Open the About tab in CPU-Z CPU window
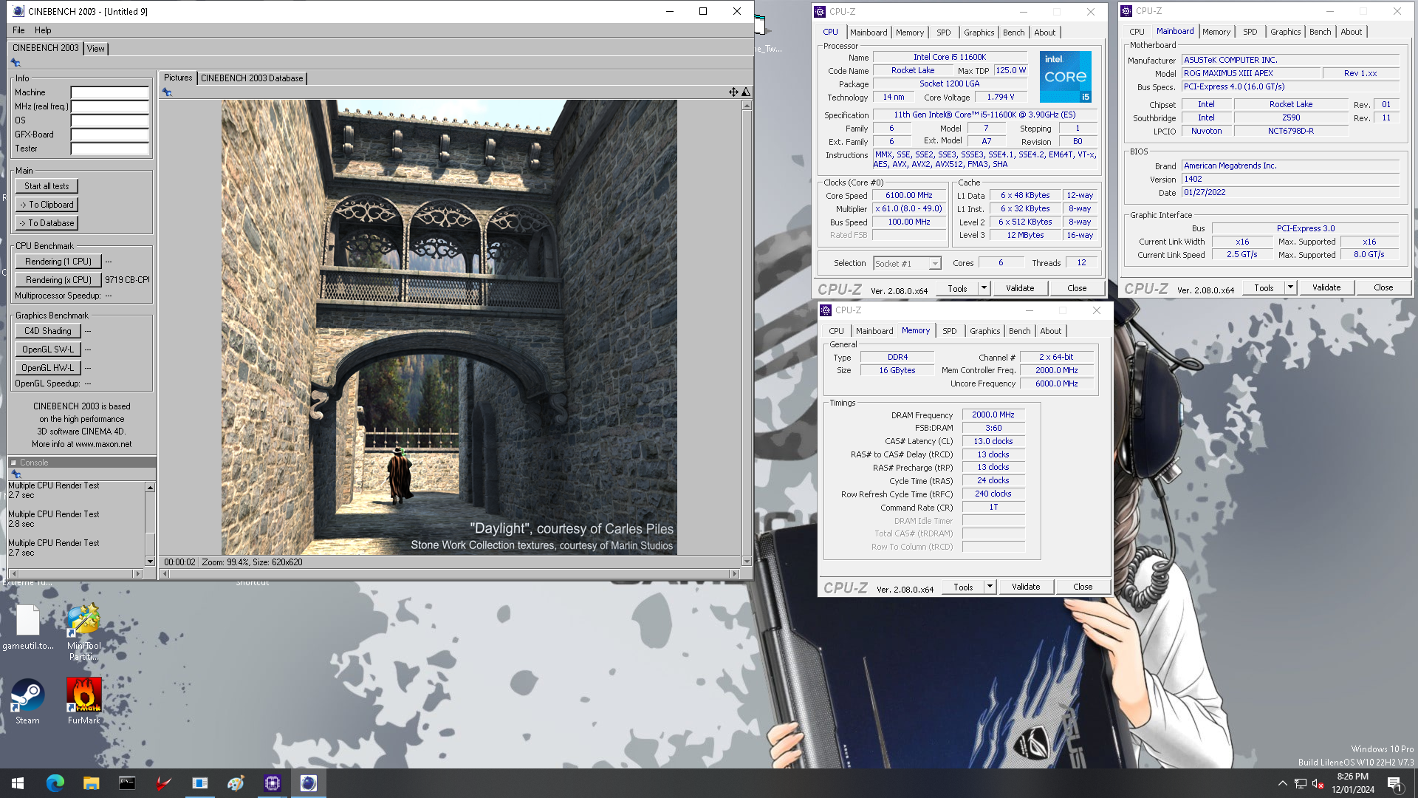1418x798 pixels. click(x=1045, y=33)
